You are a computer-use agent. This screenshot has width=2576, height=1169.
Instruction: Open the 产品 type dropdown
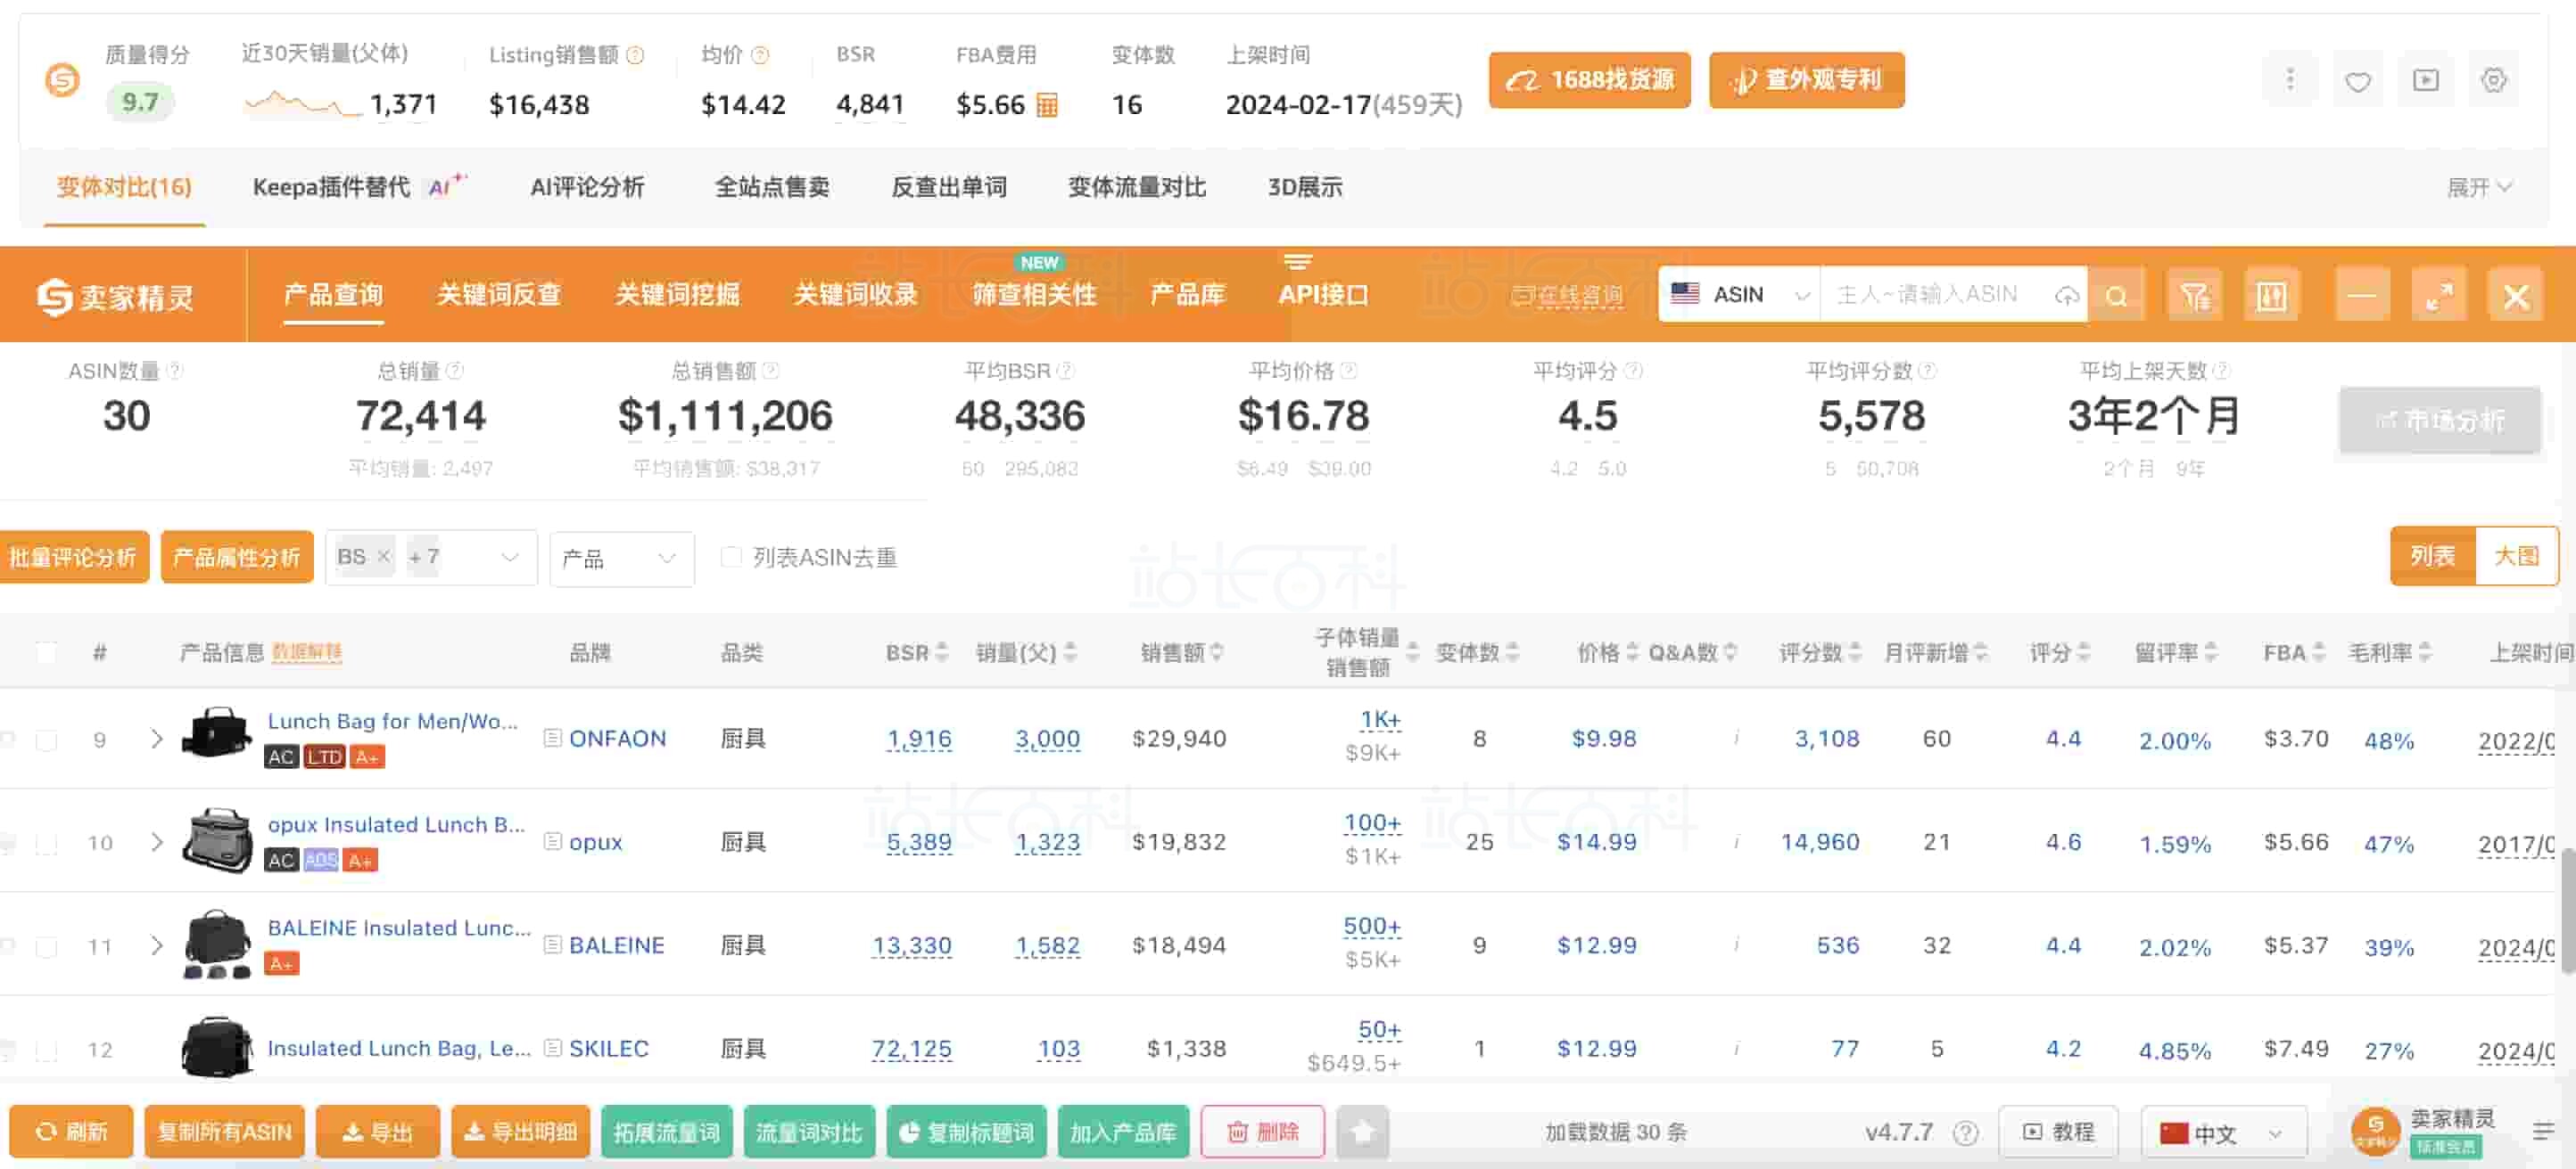[621, 558]
